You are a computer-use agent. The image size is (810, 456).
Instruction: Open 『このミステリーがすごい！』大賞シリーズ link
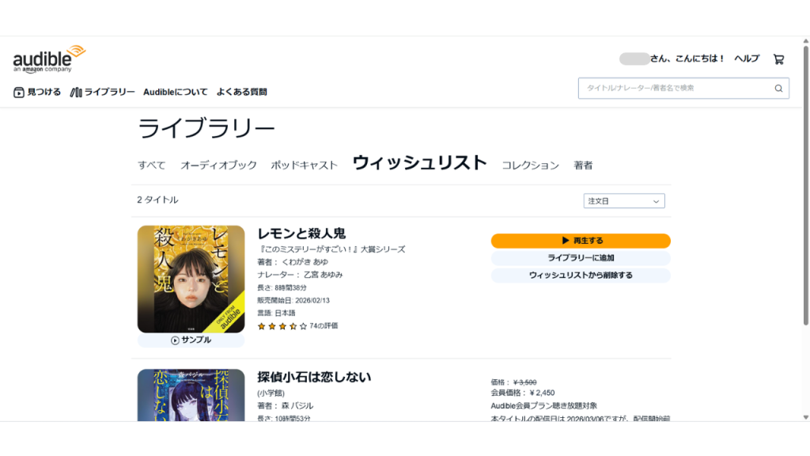331,249
